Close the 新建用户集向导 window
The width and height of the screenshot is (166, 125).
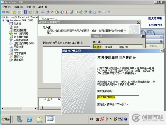pyautogui.click(x=162, y=51)
